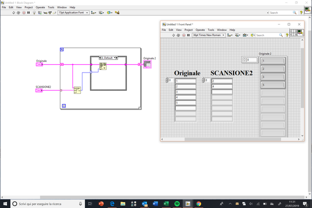The width and height of the screenshot is (312, 208).
Task: Select Delete From Array node in case structure
Action: [x=103, y=66]
